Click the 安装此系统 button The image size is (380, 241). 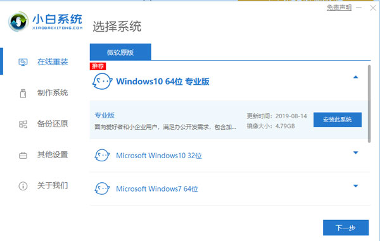[x=338, y=120]
